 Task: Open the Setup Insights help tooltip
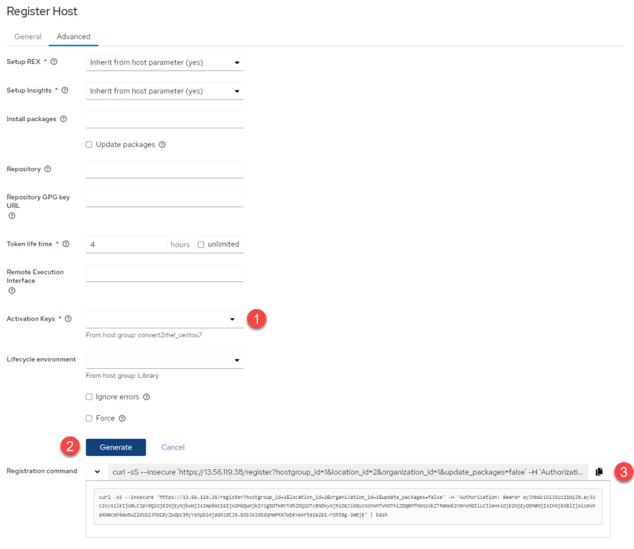[65, 90]
